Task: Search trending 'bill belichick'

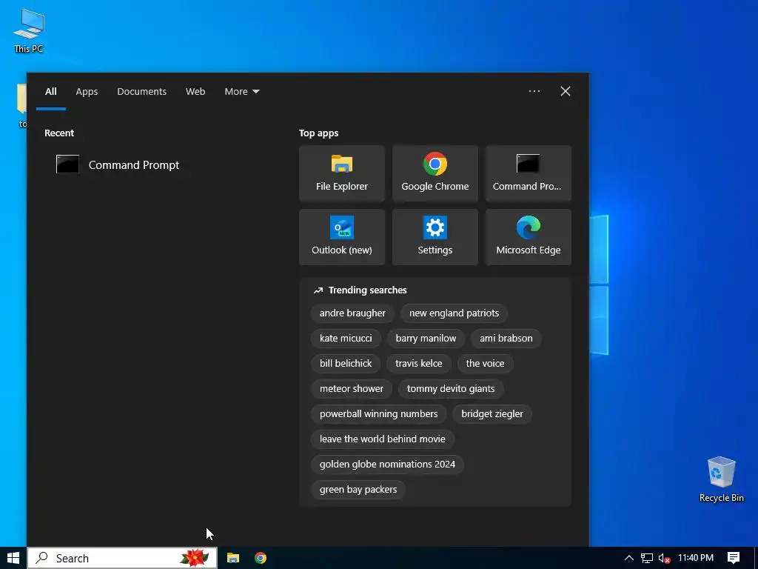Action: tap(346, 363)
